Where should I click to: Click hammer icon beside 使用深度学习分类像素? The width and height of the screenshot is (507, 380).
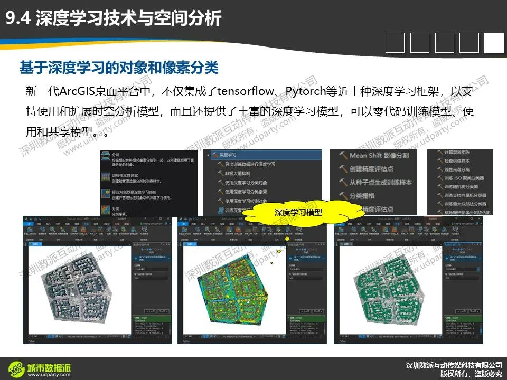click(x=221, y=192)
